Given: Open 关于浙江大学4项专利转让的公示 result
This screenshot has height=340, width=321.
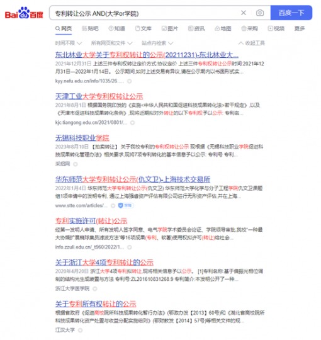Looking at the screenshot, I should click(104, 263).
